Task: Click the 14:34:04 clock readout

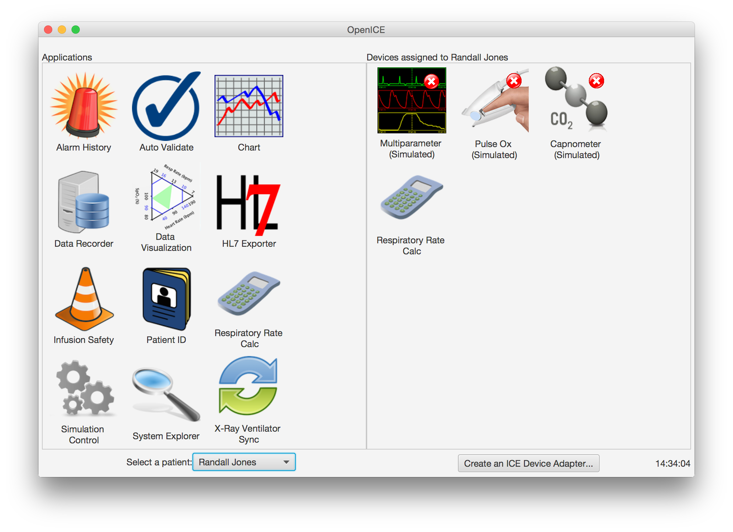Action: click(672, 463)
